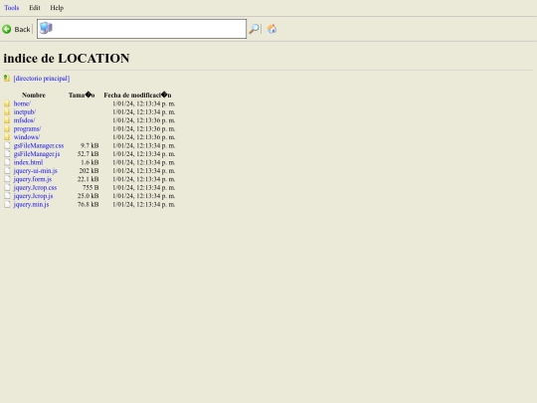This screenshot has height=403, width=537.
Task: Open the windows/ folder link
Action: click(27, 137)
